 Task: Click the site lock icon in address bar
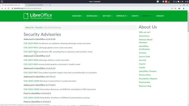(x=12, y=9)
